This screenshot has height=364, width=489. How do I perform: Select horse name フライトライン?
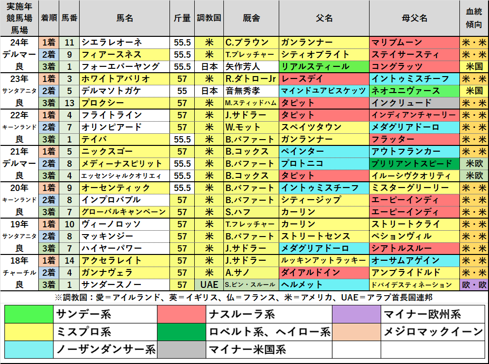click(124, 115)
